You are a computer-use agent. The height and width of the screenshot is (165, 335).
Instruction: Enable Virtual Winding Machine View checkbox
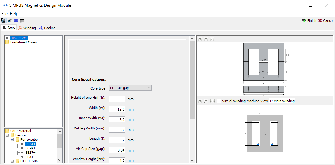[x=219, y=101]
